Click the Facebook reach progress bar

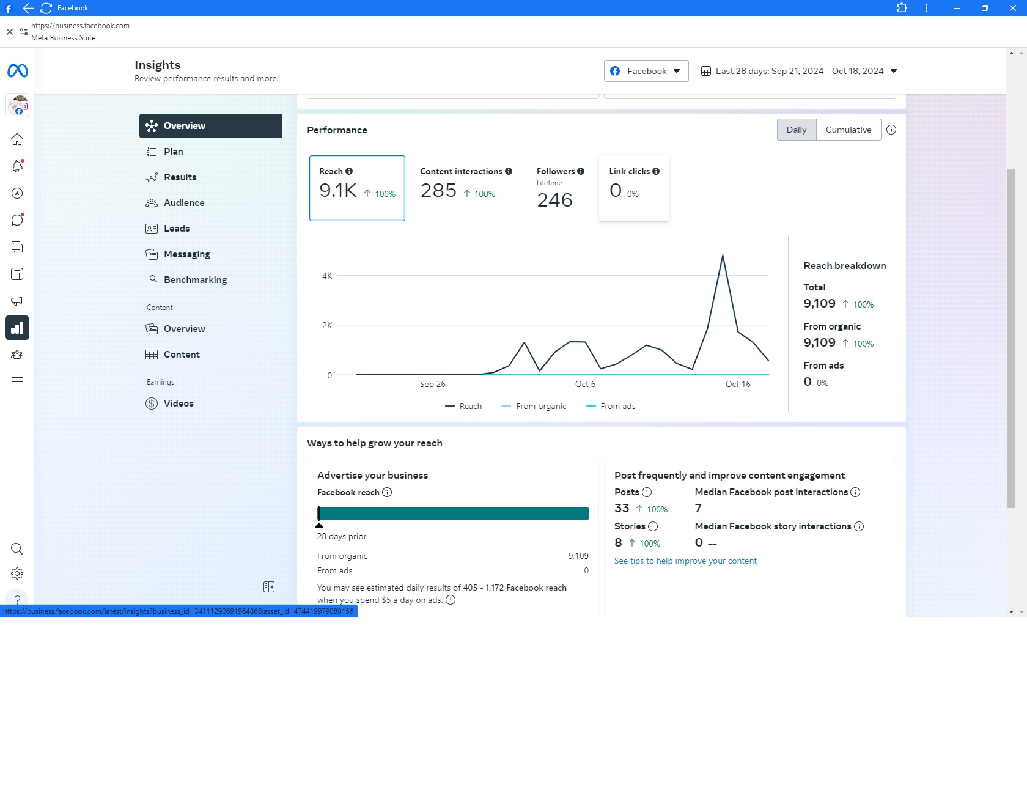453,514
